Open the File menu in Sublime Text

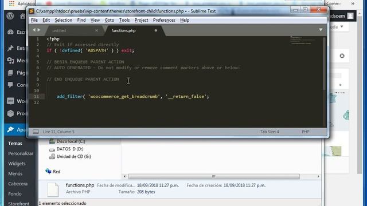coord(34,21)
